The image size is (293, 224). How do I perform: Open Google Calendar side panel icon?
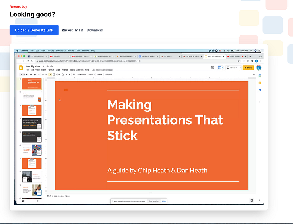(x=260, y=76)
